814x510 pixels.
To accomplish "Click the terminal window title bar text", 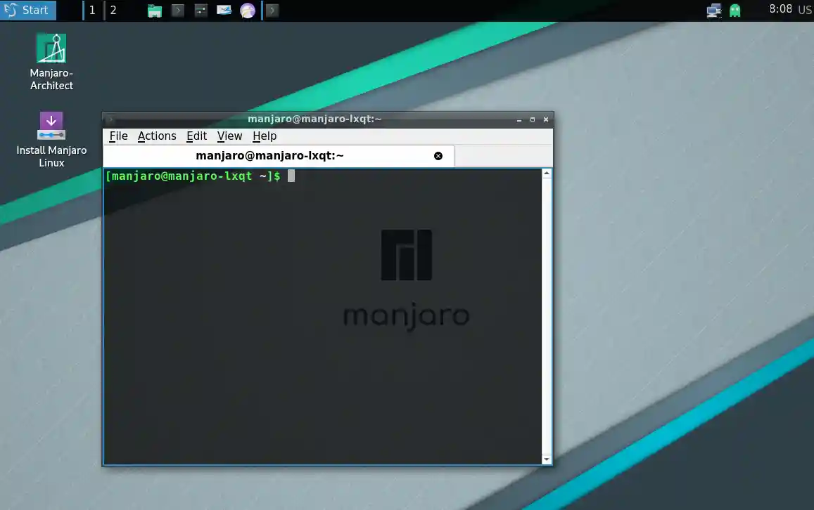I will point(314,119).
